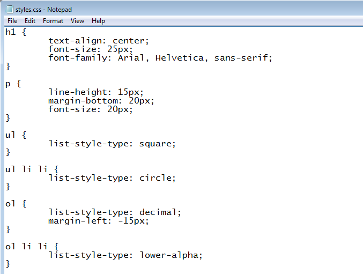Click the Notepad icon in title bar
This screenshot has height=274, width=363.
pos(10,9)
